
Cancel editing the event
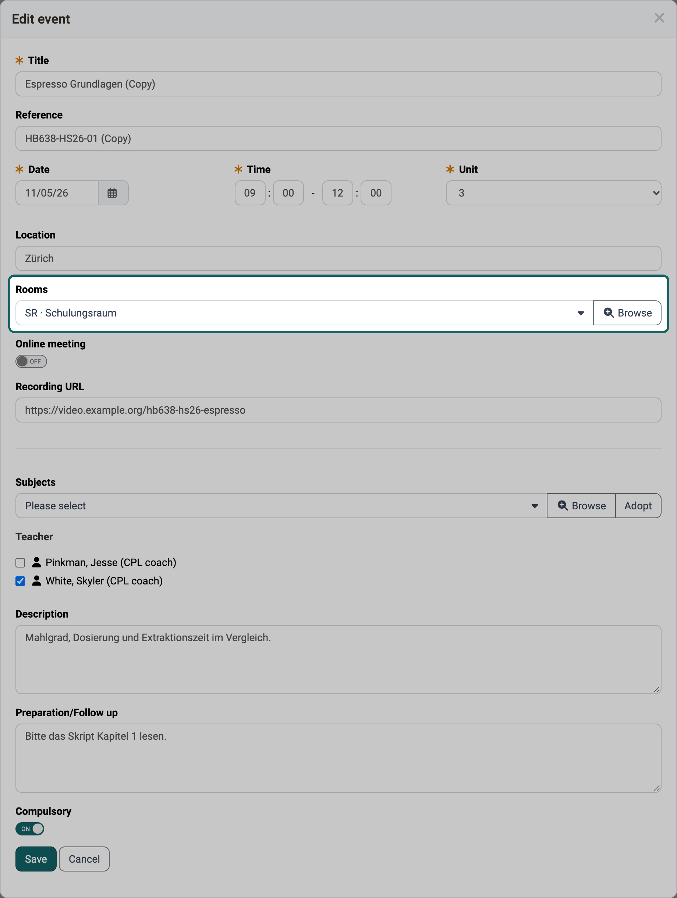click(84, 859)
